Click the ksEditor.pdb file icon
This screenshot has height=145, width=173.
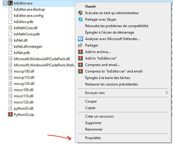(x=10, y=22)
